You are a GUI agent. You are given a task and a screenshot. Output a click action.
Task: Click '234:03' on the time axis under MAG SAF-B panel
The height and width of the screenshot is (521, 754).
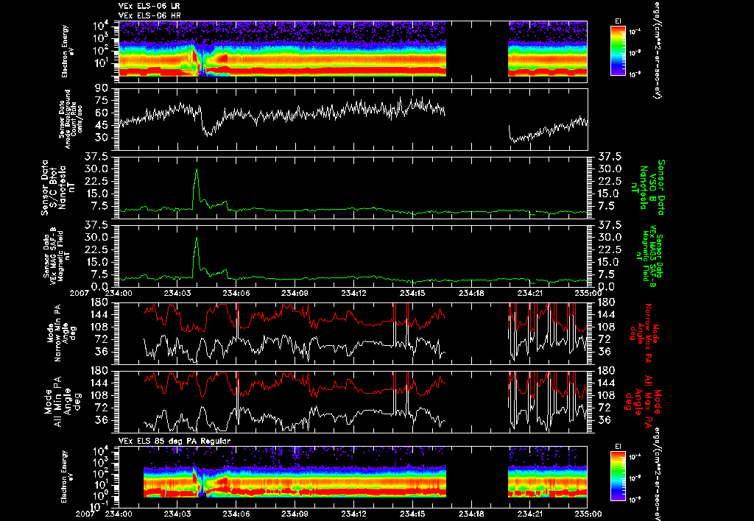[x=177, y=293]
